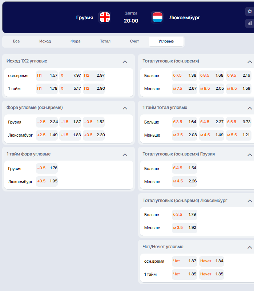Collapse the Фора угловые (осн.время) section

(125, 108)
